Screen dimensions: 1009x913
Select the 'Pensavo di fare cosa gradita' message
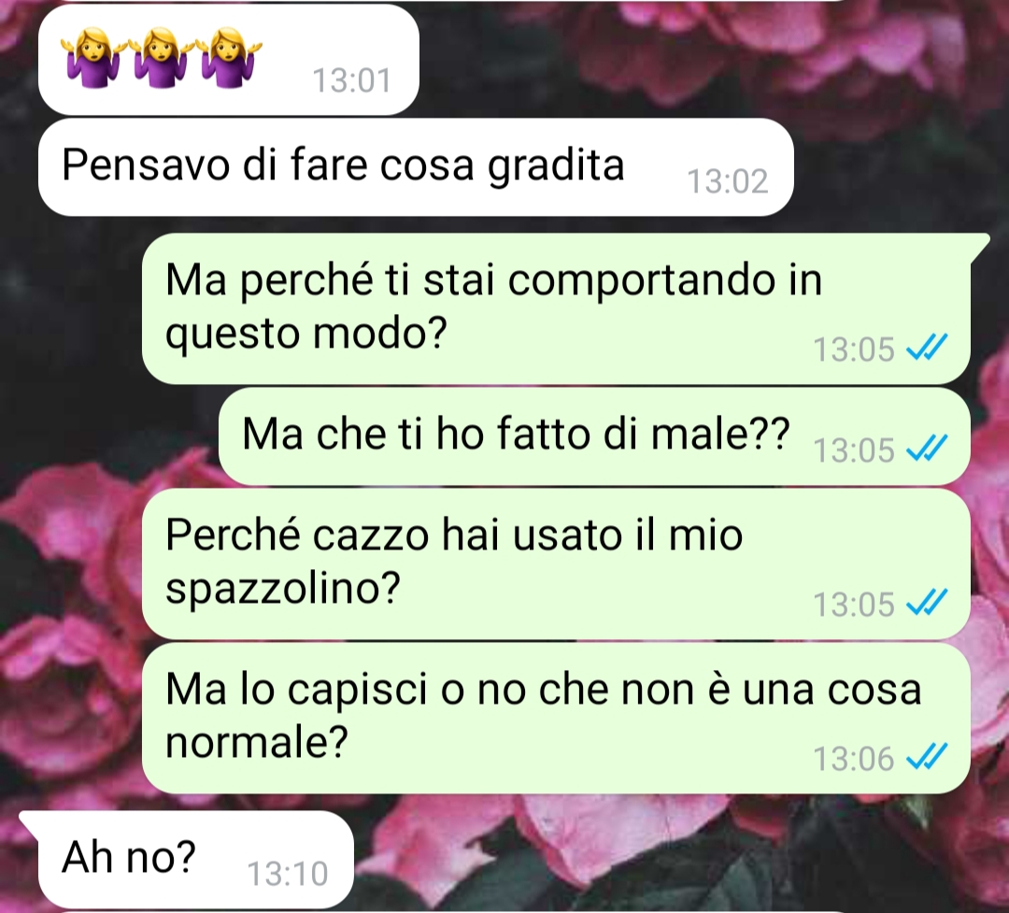(416, 167)
